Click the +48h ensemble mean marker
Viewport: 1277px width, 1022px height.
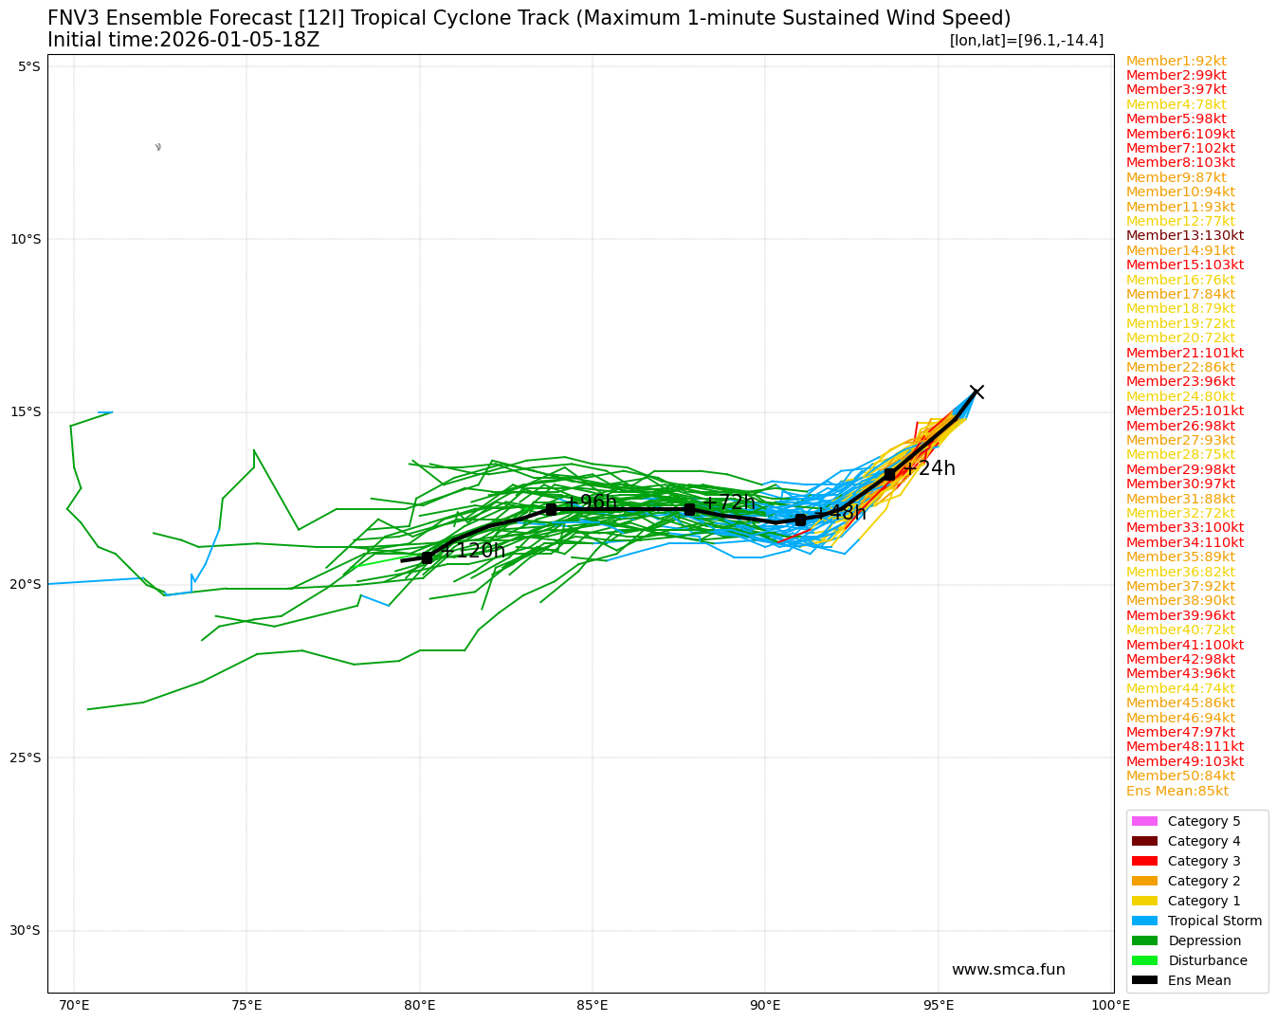[x=800, y=520]
